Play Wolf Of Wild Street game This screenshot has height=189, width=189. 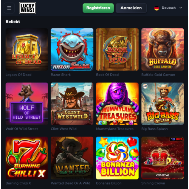tap(27, 104)
